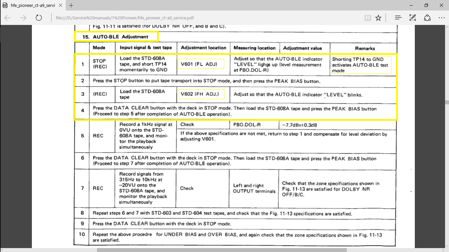449x252 pixels.
Task: Close the Edge browser window
Action: [441, 5]
